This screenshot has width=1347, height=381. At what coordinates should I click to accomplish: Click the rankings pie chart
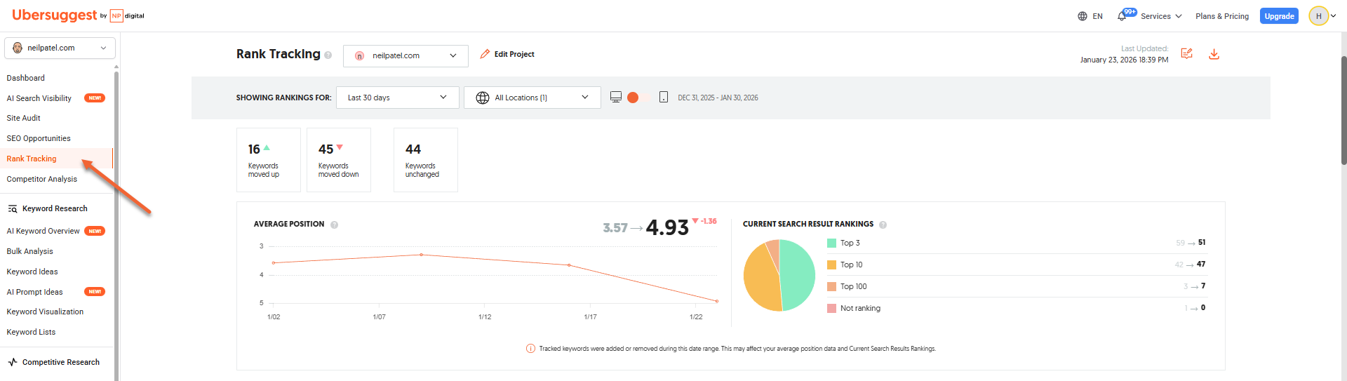[x=779, y=275]
